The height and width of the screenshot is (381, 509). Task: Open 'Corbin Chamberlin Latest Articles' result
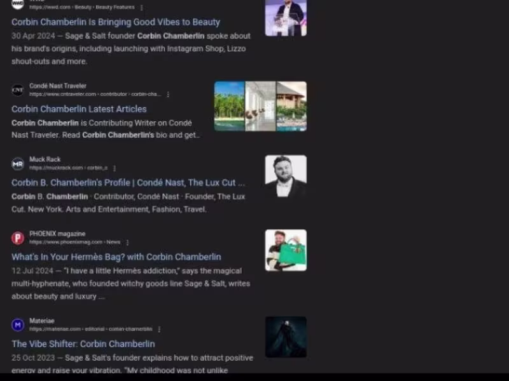pos(79,109)
